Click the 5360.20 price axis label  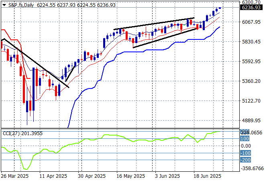point(251,81)
